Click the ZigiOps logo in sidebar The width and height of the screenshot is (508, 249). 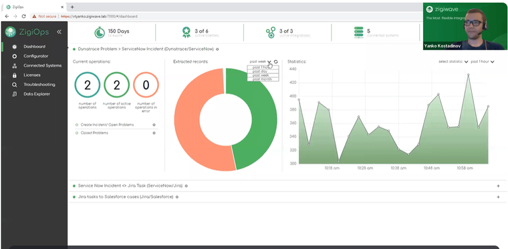[x=27, y=31]
